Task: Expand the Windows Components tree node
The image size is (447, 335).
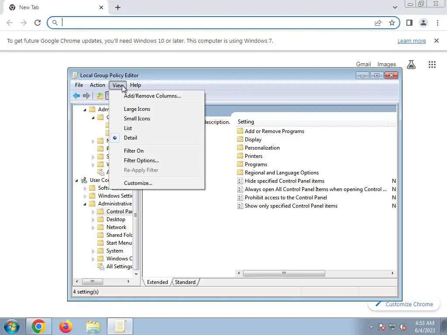Action: click(93, 259)
